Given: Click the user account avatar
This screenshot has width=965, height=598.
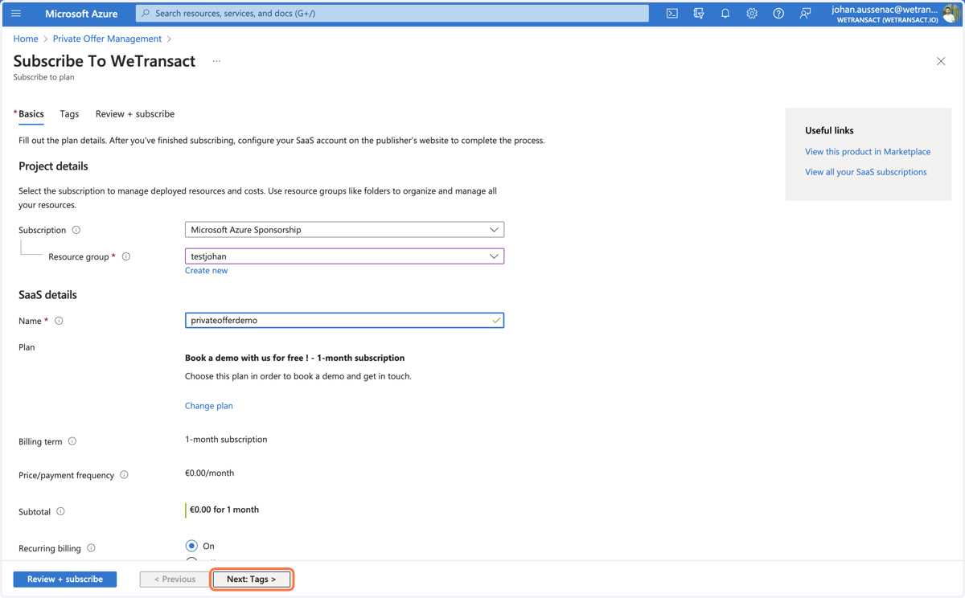Looking at the screenshot, I should click(x=952, y=14).
